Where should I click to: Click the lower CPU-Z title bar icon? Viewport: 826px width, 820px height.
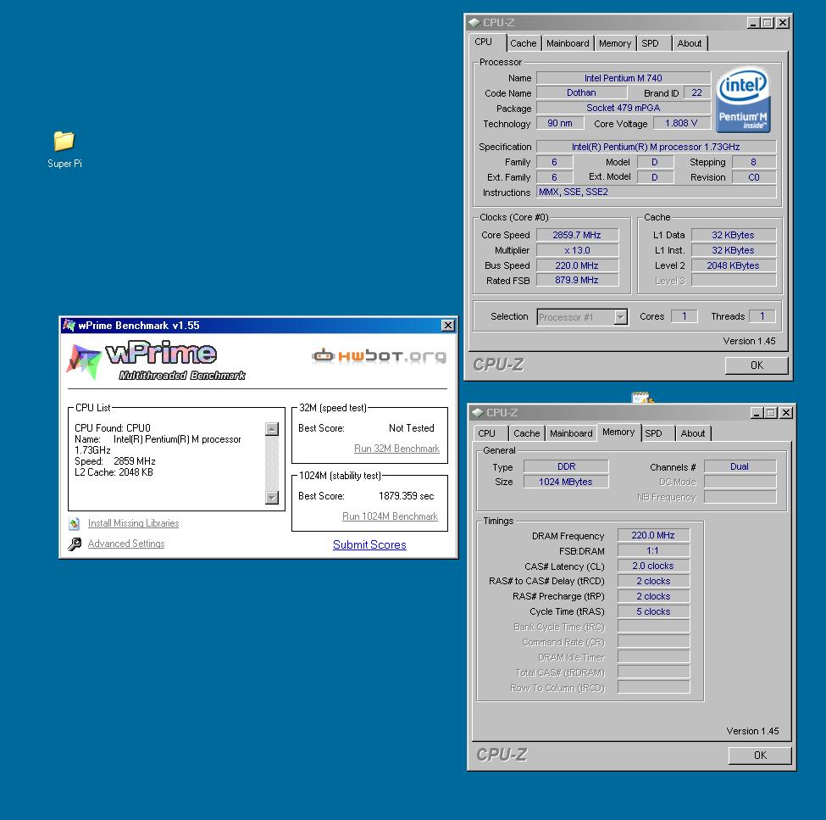click(478, 413)
